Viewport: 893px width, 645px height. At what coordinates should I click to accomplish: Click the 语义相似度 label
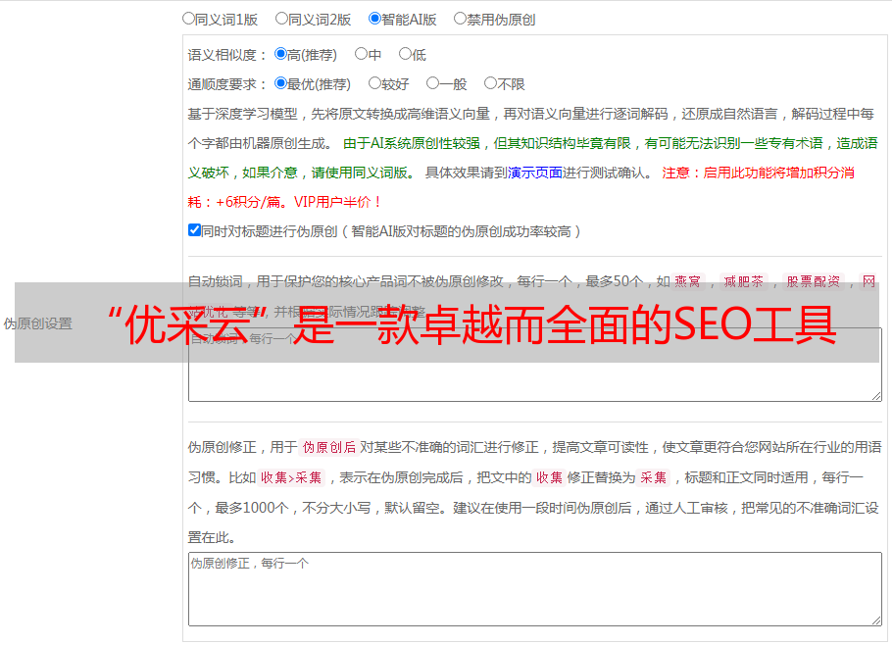pyautogui.click(x=227, y=55)
